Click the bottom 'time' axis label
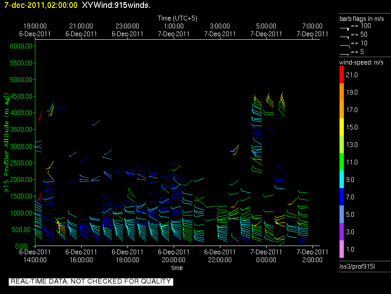 (177, 268)
